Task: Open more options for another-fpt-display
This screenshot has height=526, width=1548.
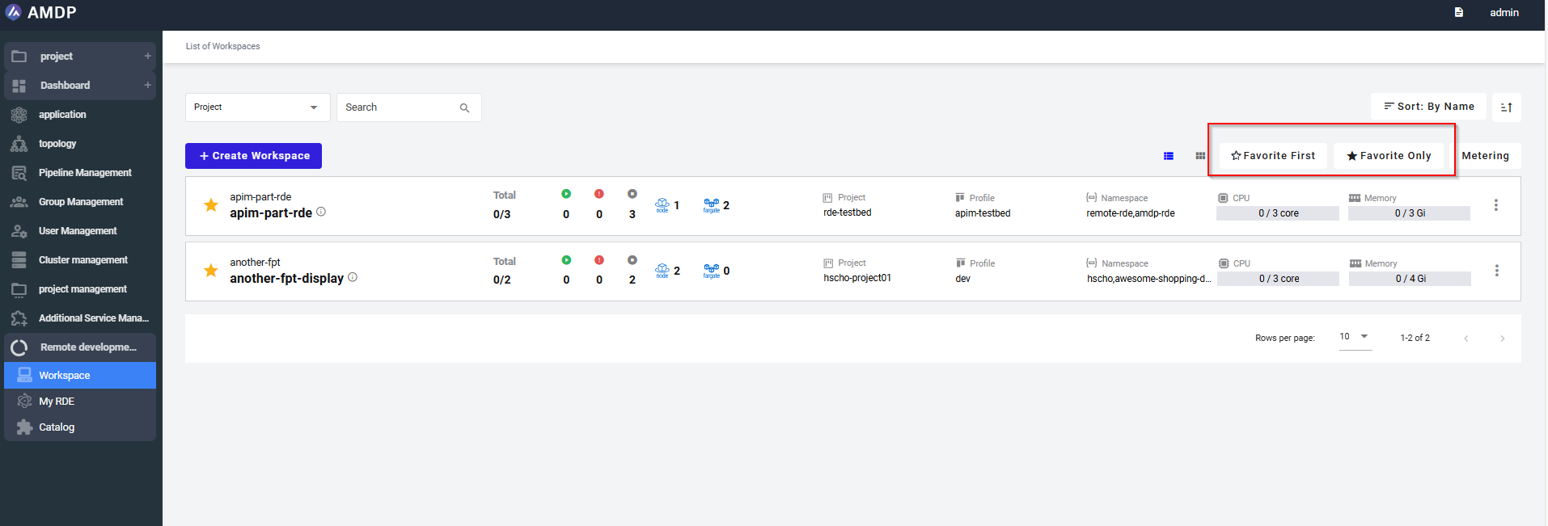Action: tap(1497, 271)
